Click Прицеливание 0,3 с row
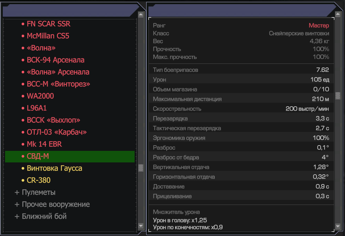 coord(241,196)
